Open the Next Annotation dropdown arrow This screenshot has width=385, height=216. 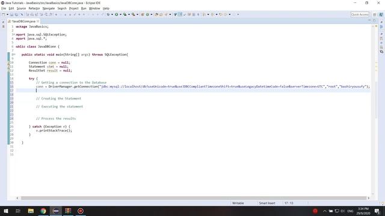point(208,14)
